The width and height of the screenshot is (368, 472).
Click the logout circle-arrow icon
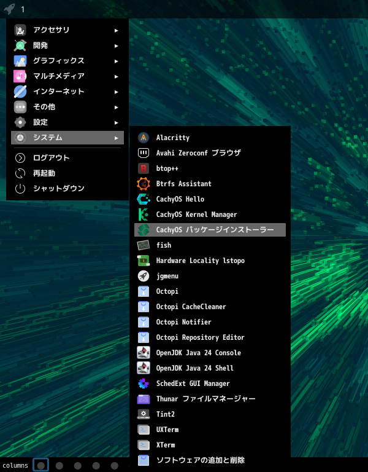[20, 158]
